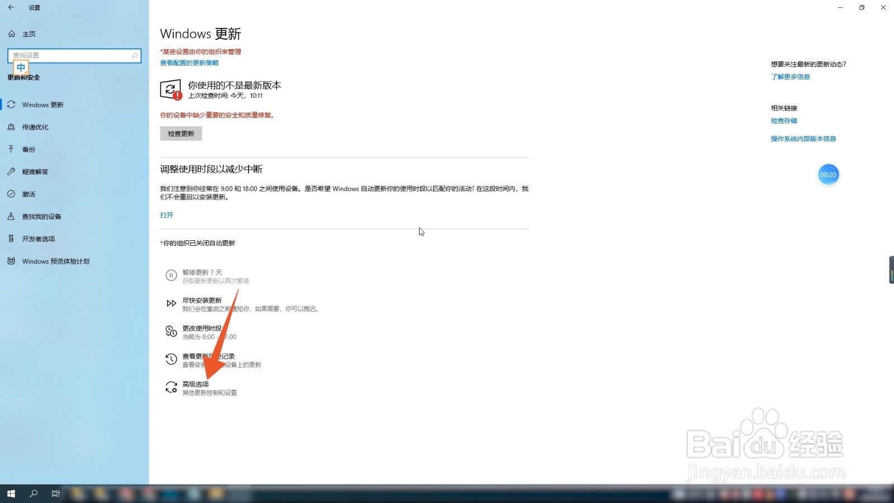Click the pause icon for 暂停更新 7 天

[171, 276]
